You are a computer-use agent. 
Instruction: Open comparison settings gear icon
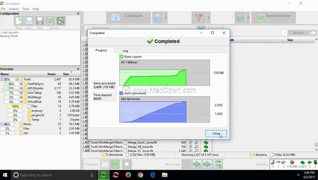[x=158, y=18]
